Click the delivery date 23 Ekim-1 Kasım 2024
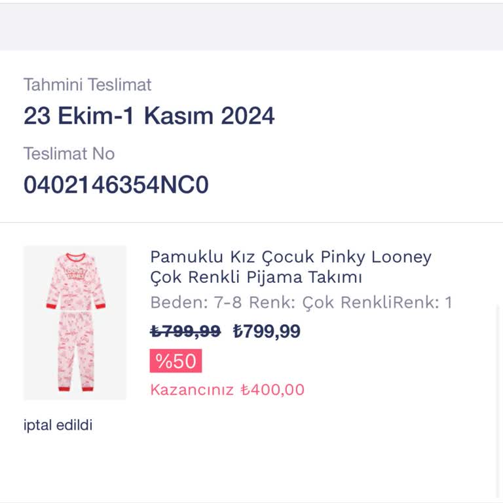This screenshot has width=503, height=503. 149,116
